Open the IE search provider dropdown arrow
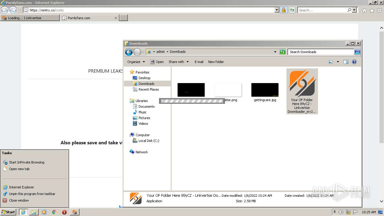This screenshot has width=384, height=216. coord(355,10)
